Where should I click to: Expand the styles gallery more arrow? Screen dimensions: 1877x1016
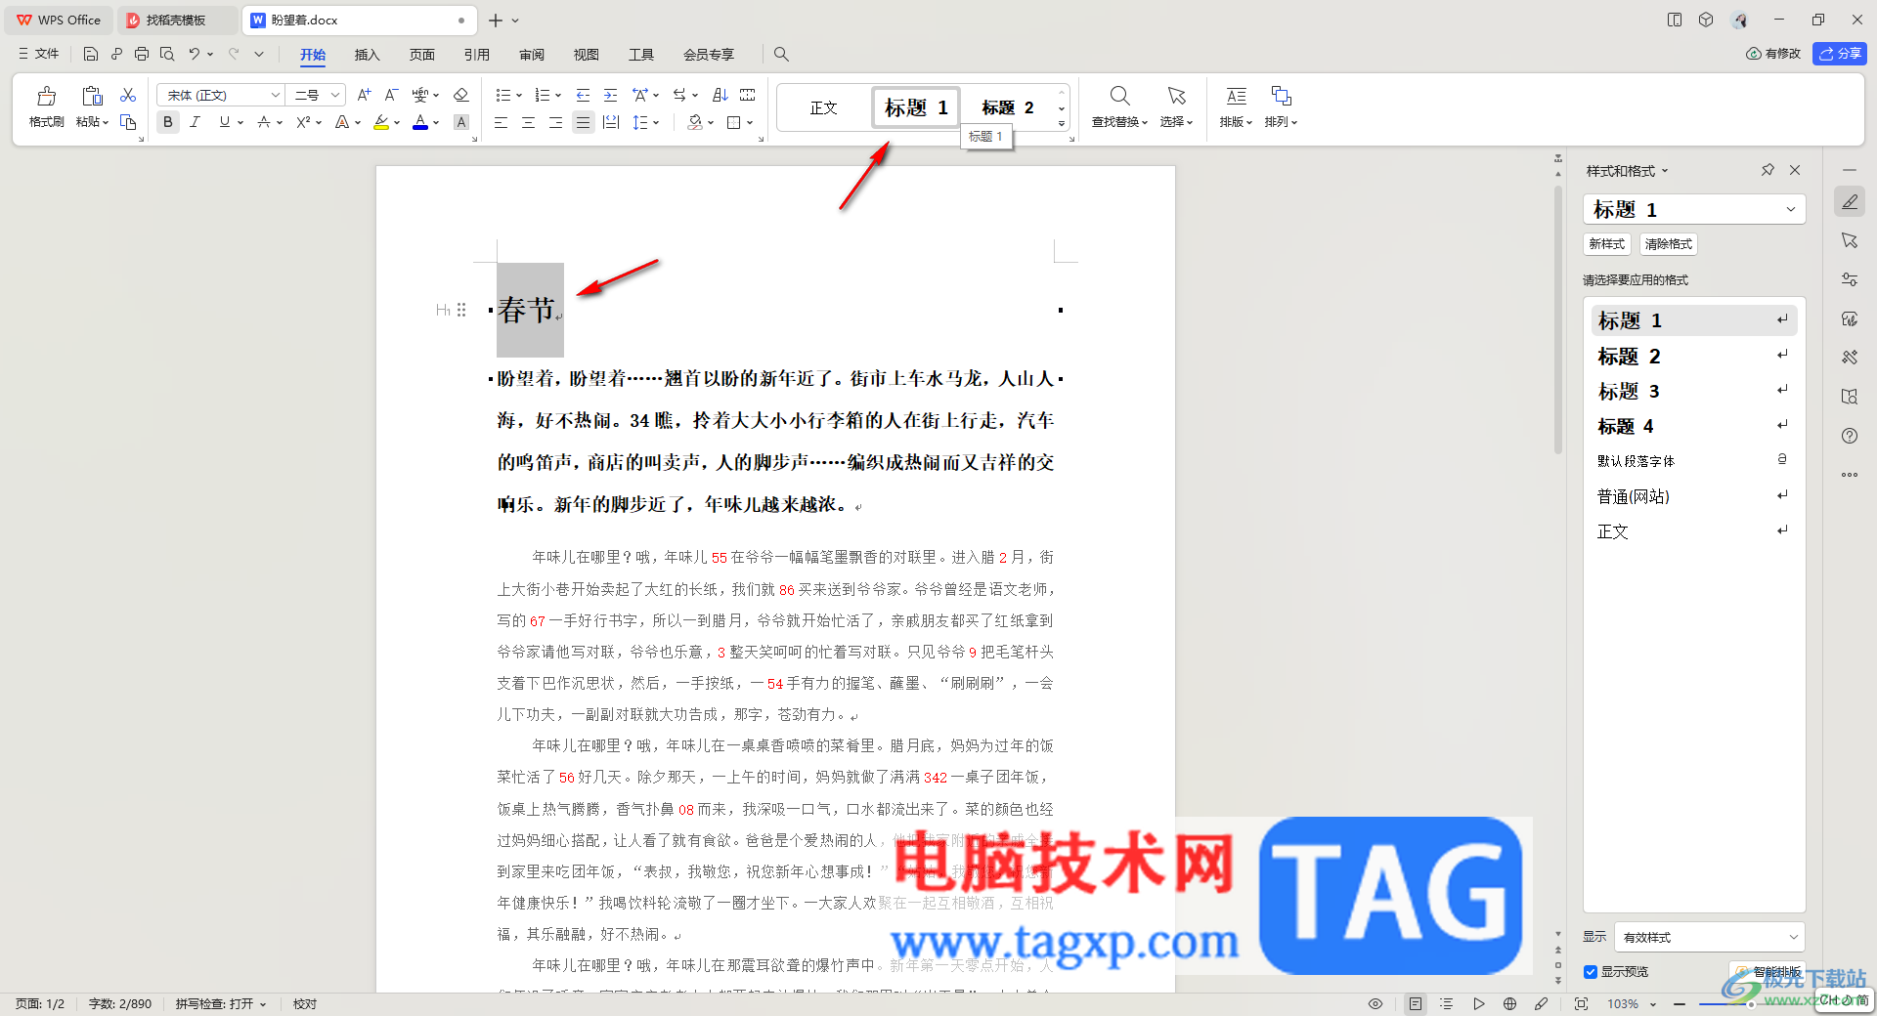click(x=1062, y=123)
